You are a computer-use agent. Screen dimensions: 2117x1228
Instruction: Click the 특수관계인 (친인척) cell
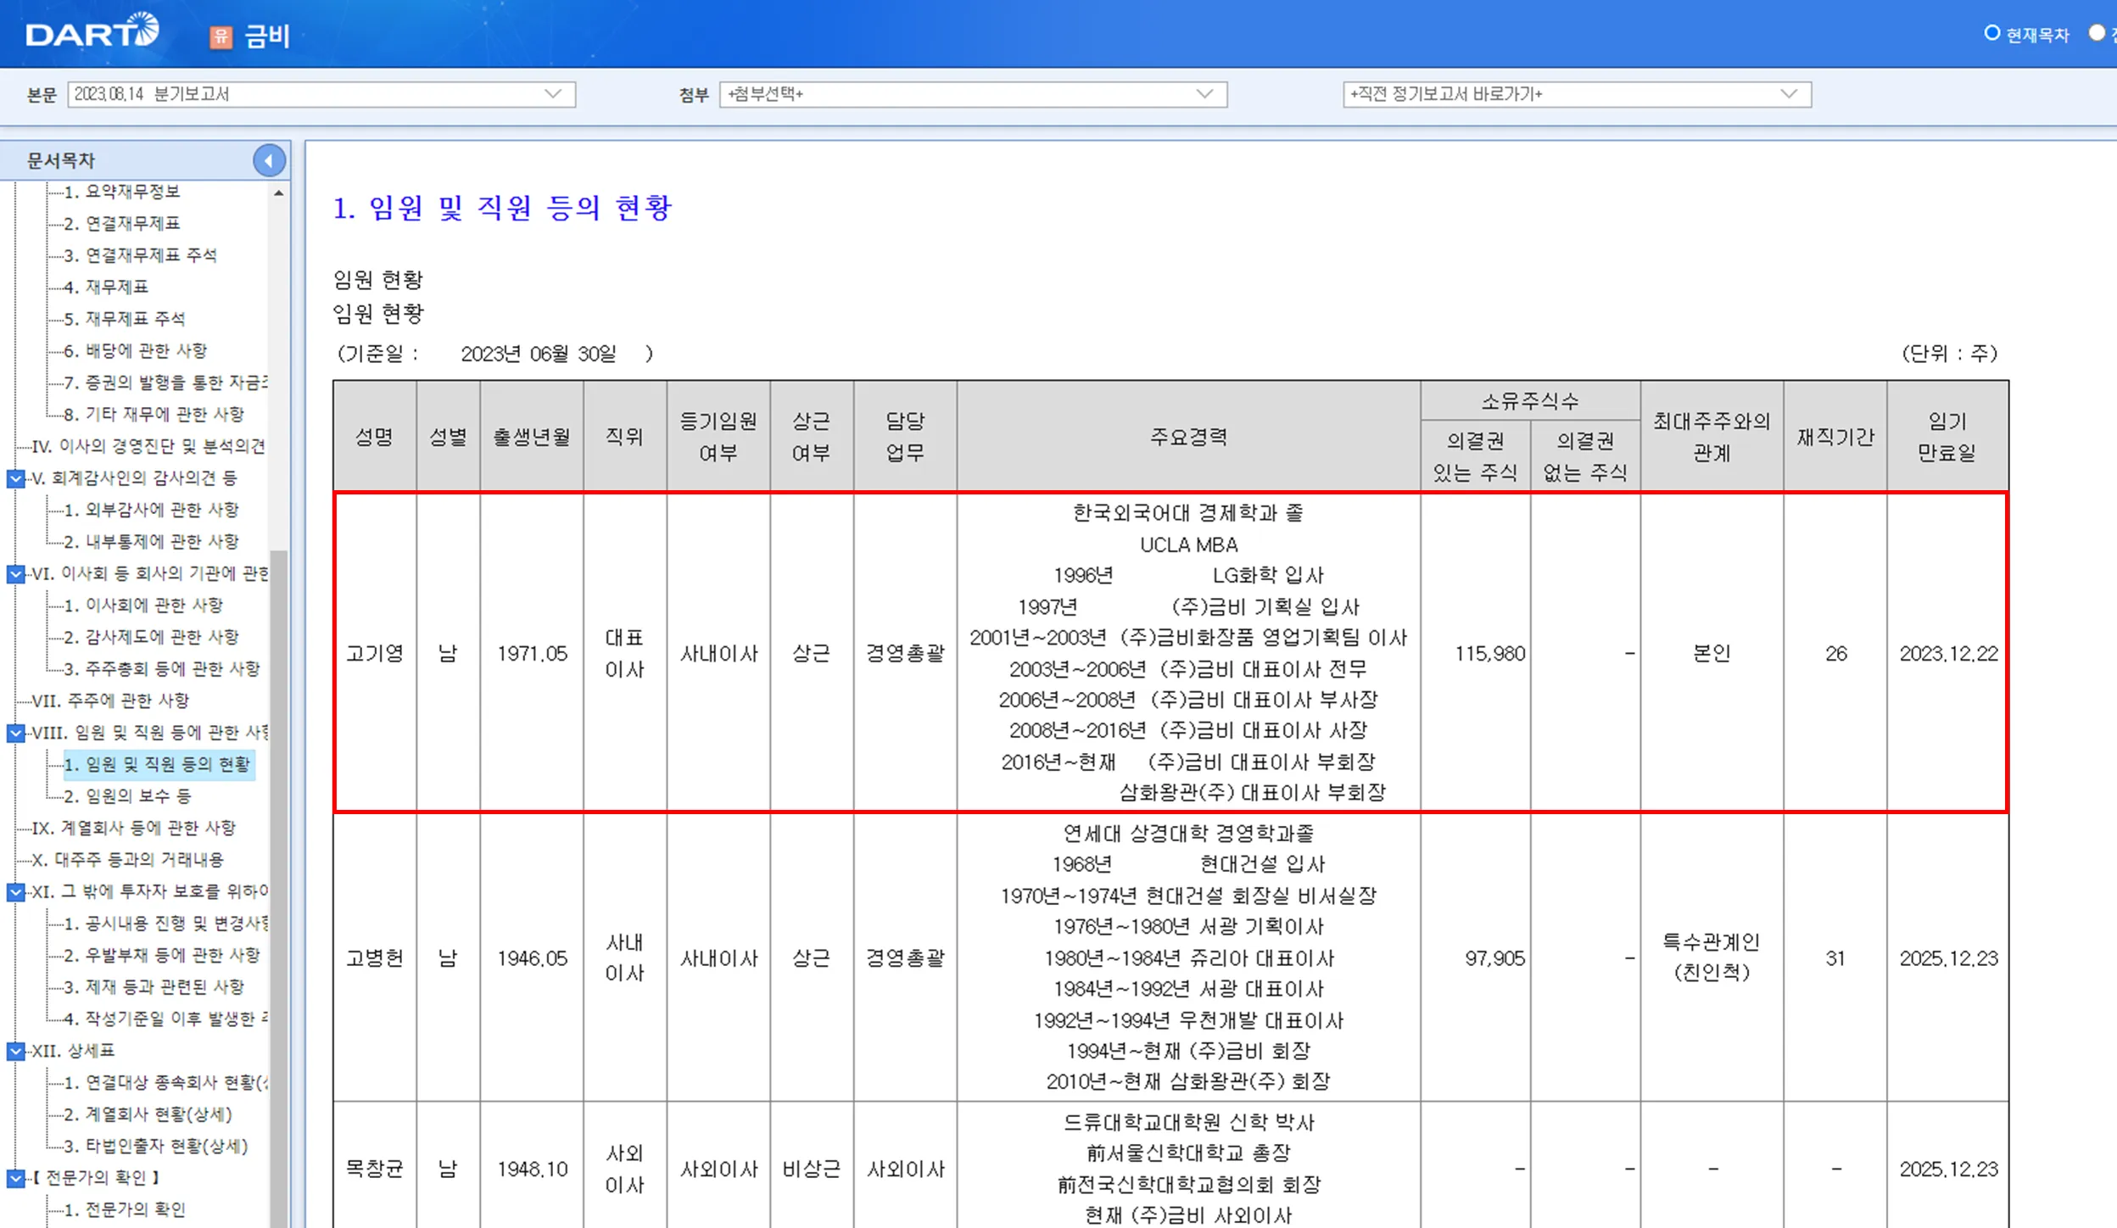[1712, 957]
